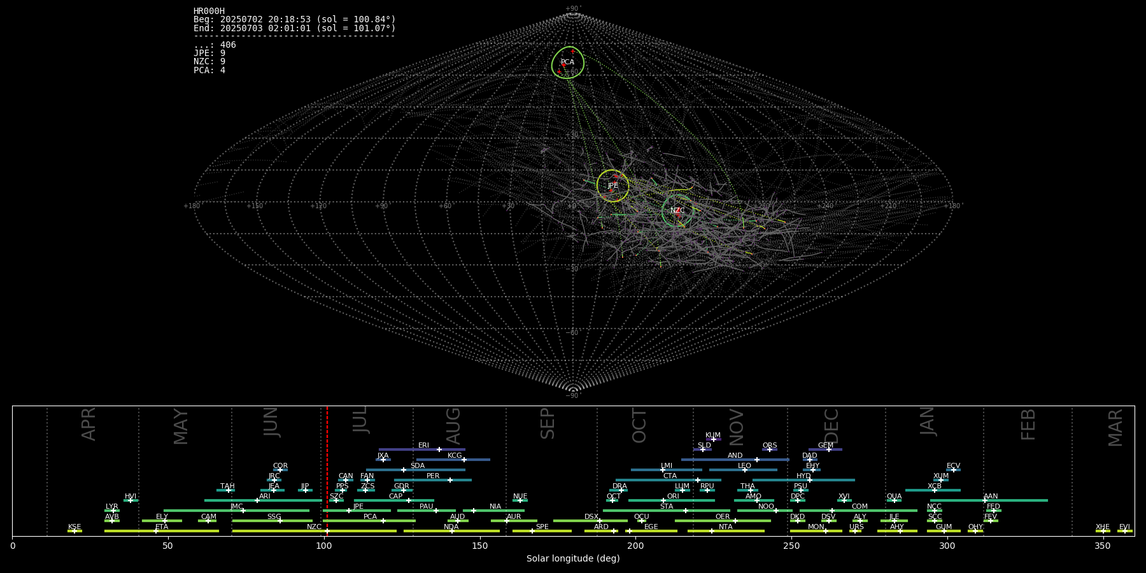This screenshot has height=573, width=1146.
Task: Select the red dashed current-date line in timeline
Action: coord(327,471)
